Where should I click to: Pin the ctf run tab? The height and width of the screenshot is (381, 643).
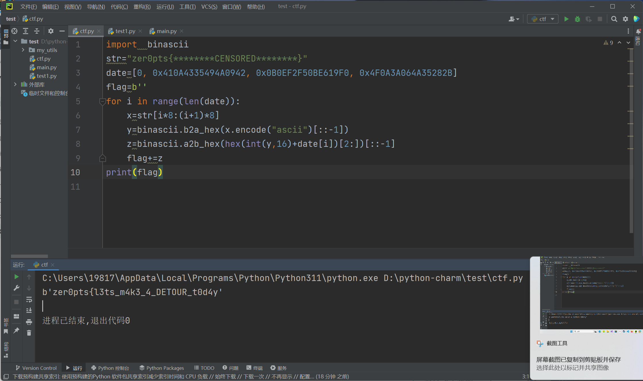tap(16, 330)
